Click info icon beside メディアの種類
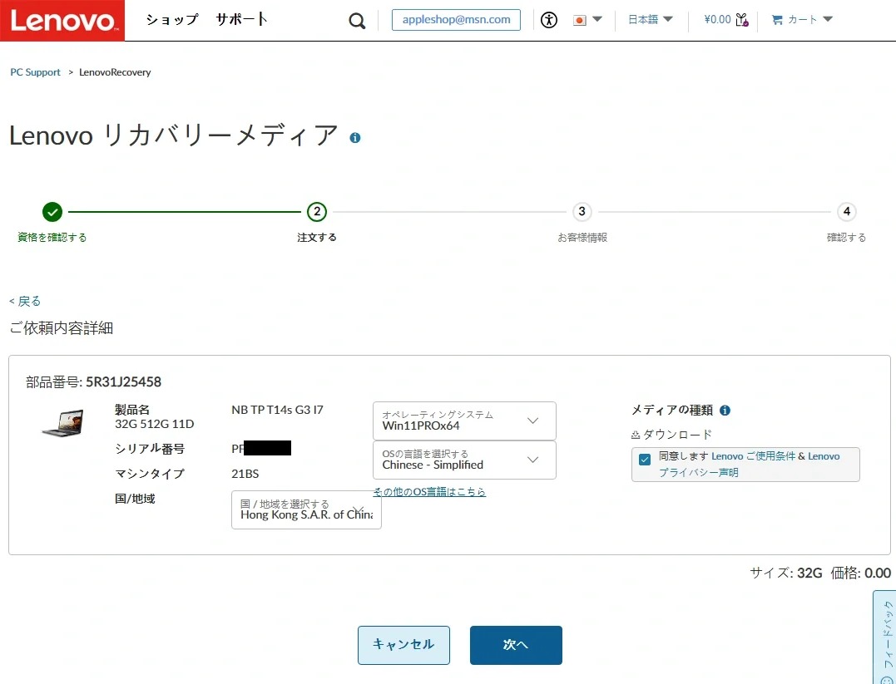 725,411
